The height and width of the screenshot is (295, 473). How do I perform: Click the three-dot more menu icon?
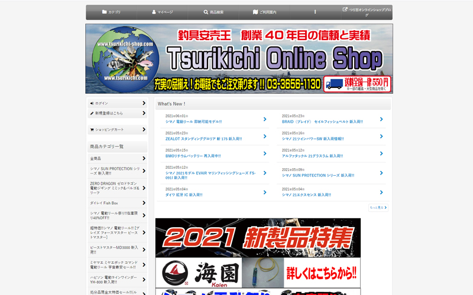[x=315, y=12]
